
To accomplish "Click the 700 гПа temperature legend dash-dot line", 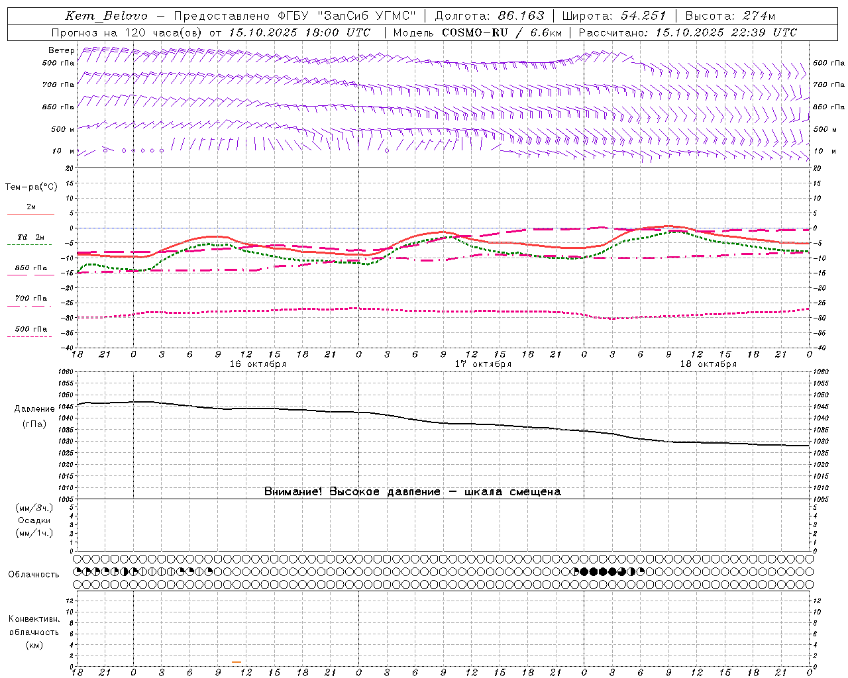I will 30,305.
